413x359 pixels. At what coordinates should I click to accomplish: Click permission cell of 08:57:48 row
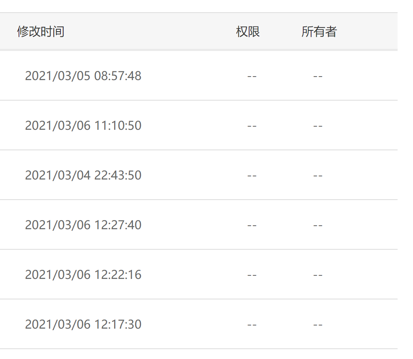pos(252,77)
